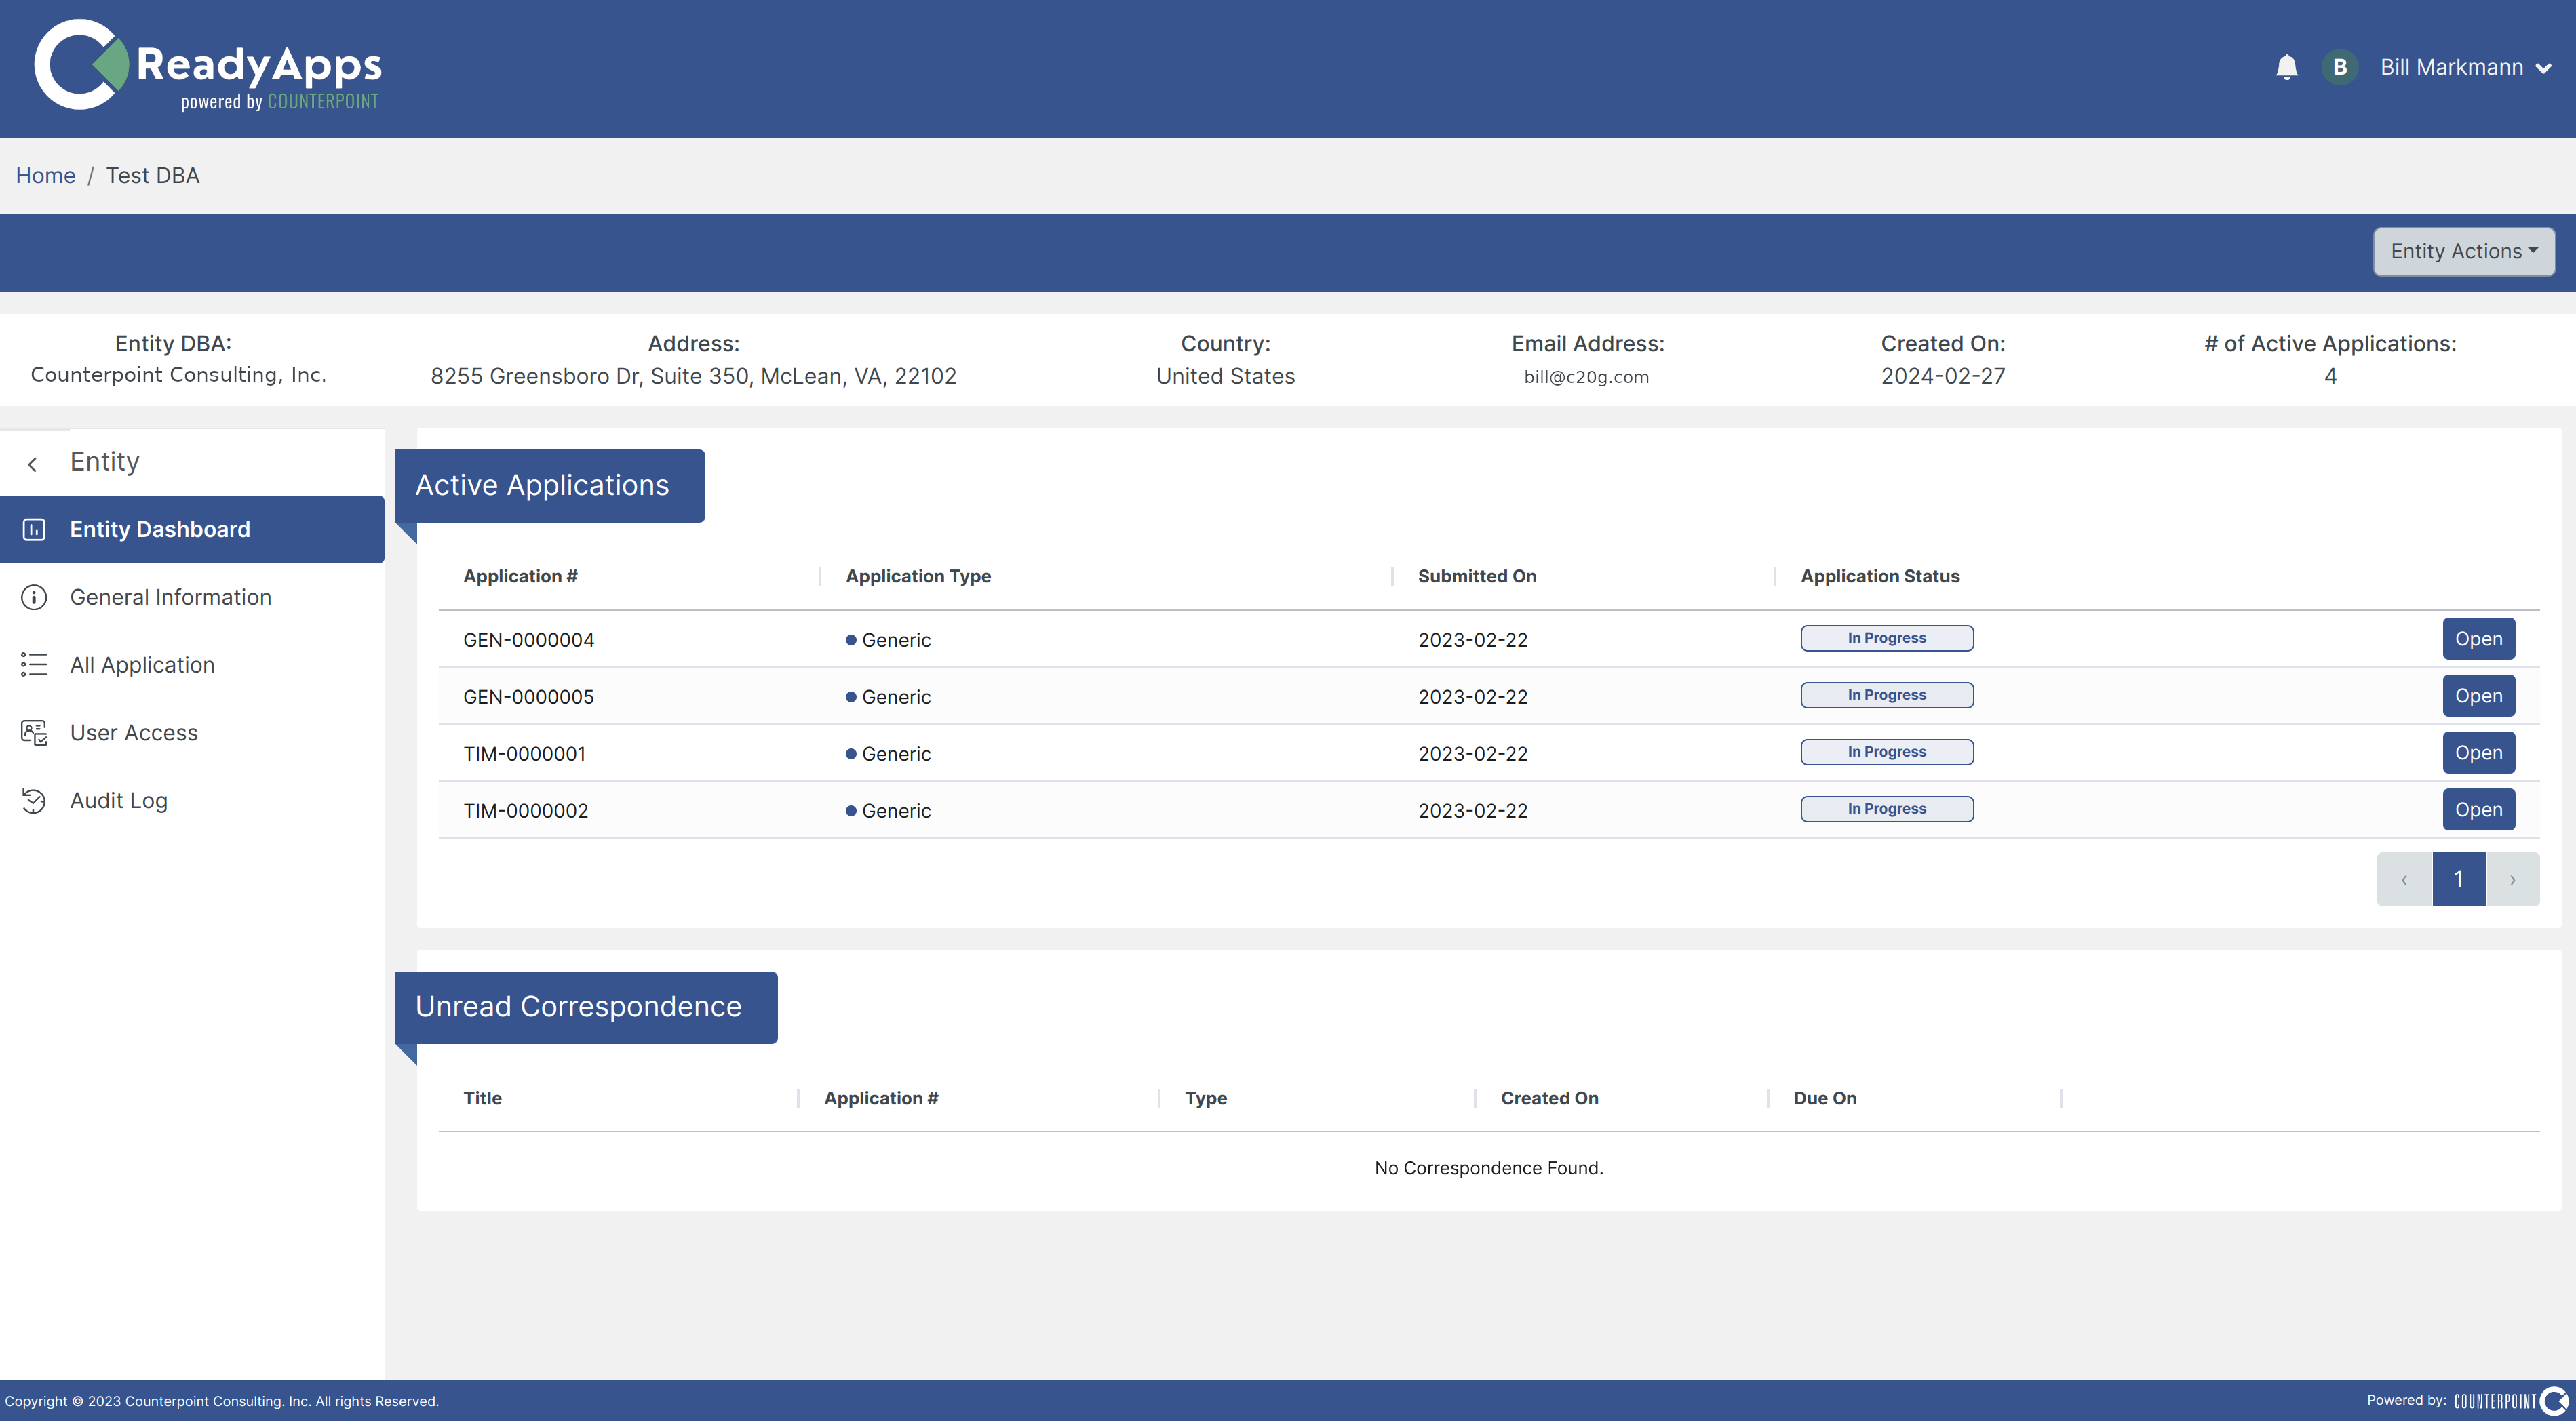This screenshot has width=2576, height=1421.
Task: Click the Audit Log history icon
Action: pos(34,801)
